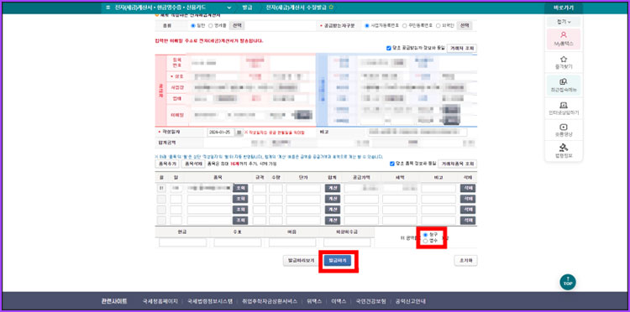Open the 국세청홈페이지 footer link

(160, 301)
